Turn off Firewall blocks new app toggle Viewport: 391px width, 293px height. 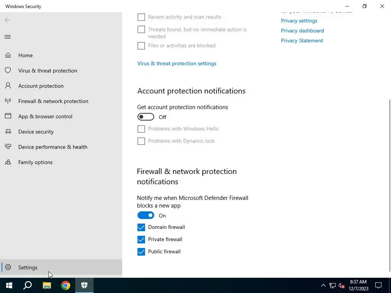click(145, 215)
